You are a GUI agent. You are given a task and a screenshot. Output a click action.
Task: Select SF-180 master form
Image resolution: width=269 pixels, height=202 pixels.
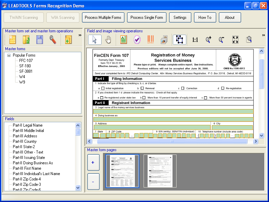click(25, 66)
